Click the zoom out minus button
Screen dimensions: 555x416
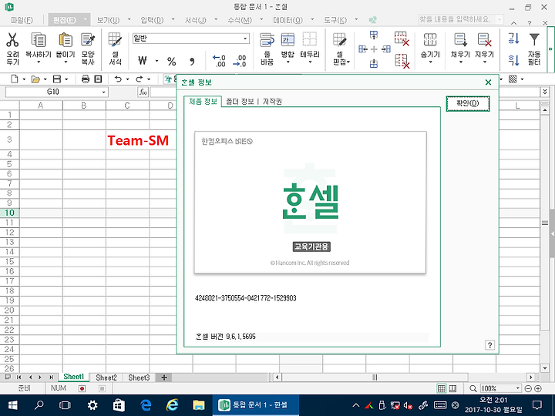tap(528, 389)
